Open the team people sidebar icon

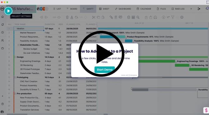click(2, 40)
